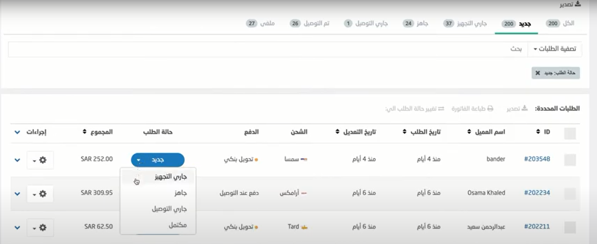Select the جاهز tab
597x244 pixels.
pyautogui.click(x=416, y=23)
